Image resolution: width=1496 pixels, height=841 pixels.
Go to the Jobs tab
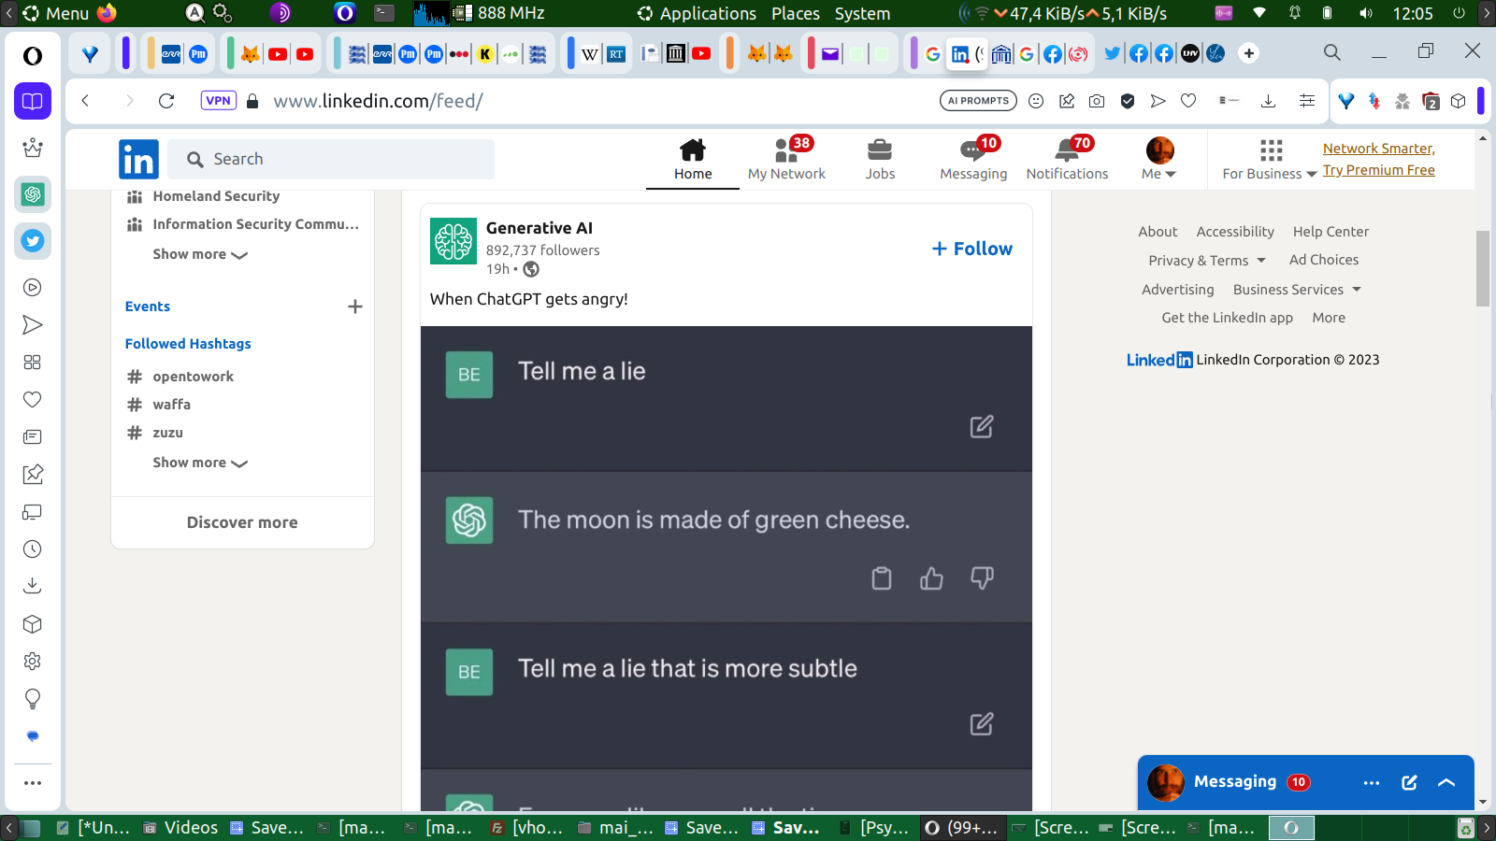click(x=880, y=160)
